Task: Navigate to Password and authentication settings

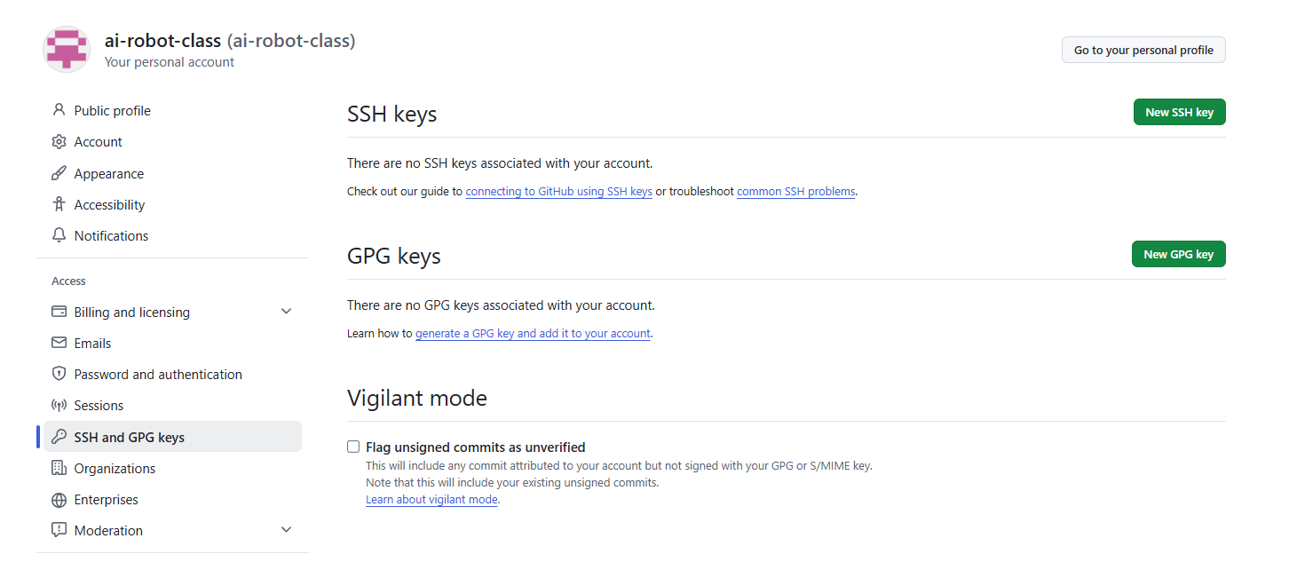Action: pos(158,374)
